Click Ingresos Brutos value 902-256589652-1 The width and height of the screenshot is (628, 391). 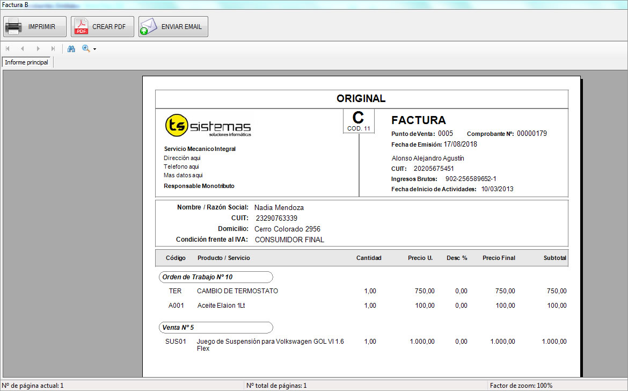pos(471,179)
